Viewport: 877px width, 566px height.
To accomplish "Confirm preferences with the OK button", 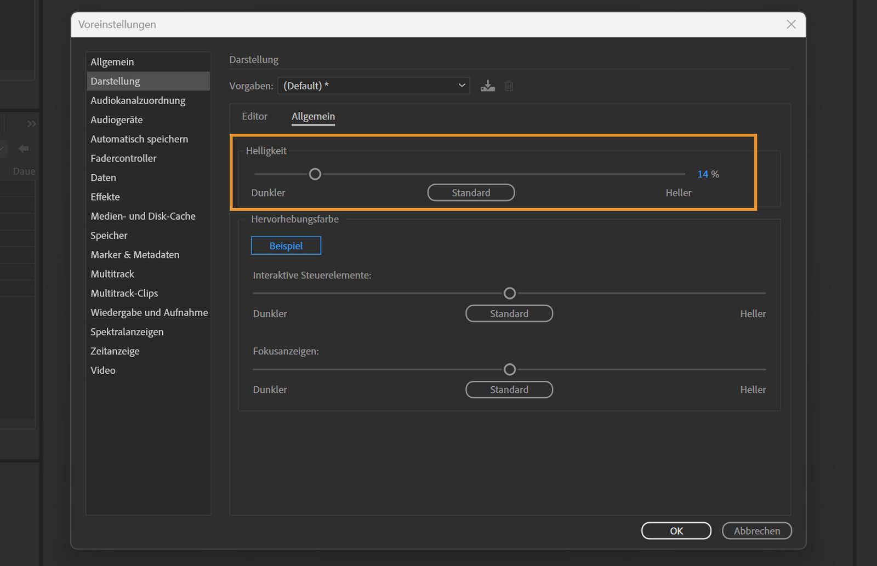I will pyautogui.click(x=676, y=530).
